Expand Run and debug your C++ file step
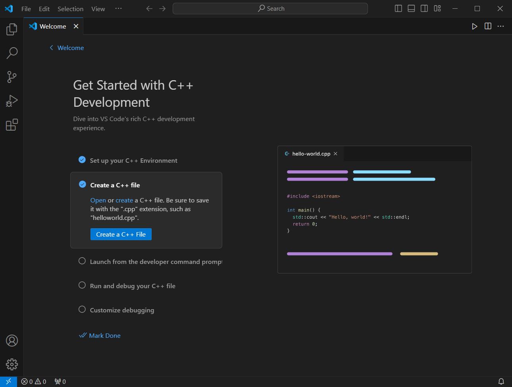This screenshot has height=387, width=512. click(x=133, y=286)
